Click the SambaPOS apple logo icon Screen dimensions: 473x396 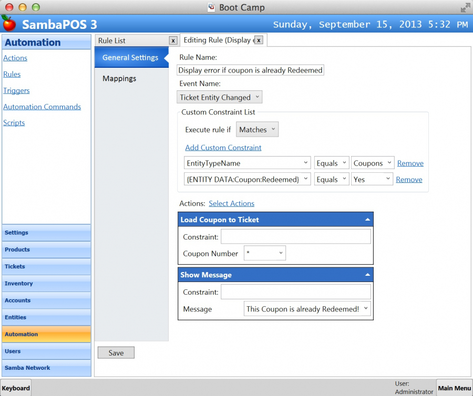[8, 23]
